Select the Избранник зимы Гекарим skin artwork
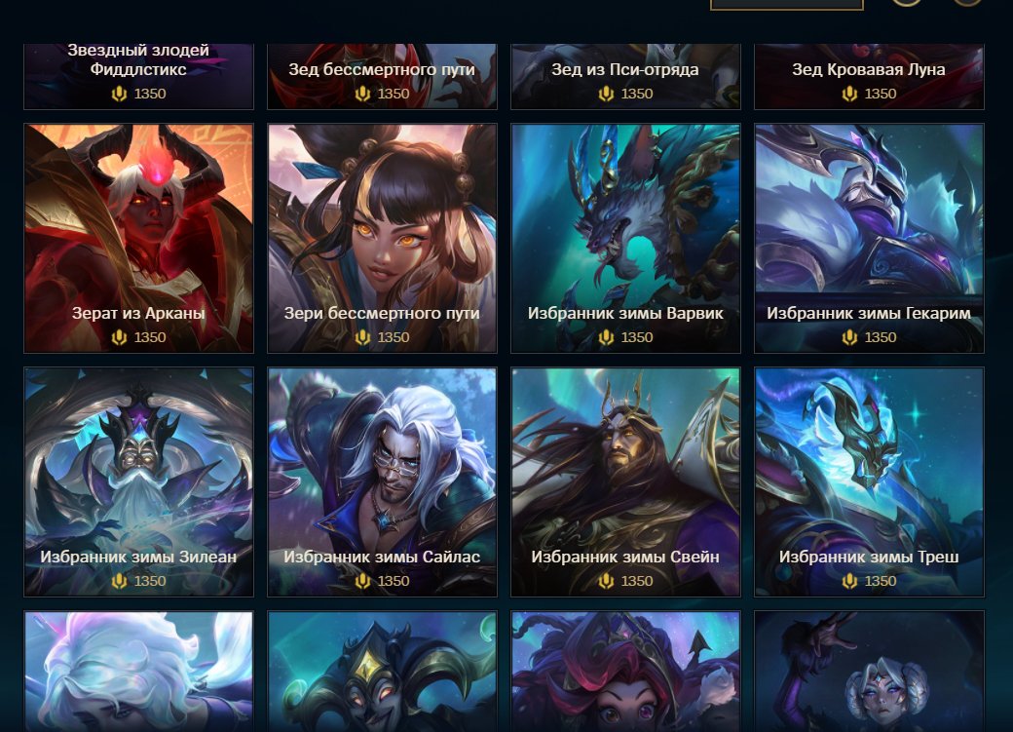Screen dimensions: 1013x732 tap(869, 238)
